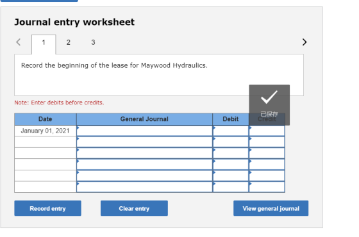
Task: Select the third row Credit field
Action: [x=267, y=153]
